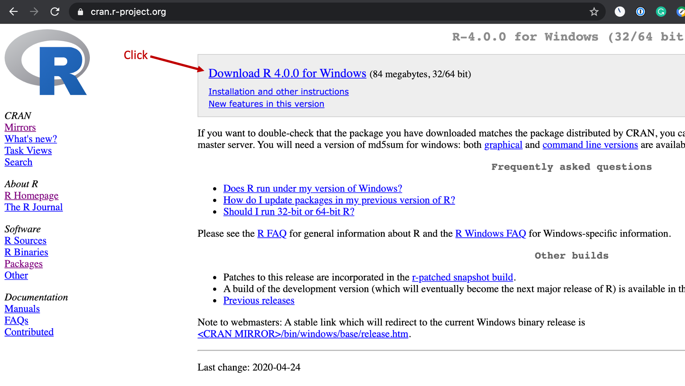
Task: Click the padlock site security icon
Action: 80,12
